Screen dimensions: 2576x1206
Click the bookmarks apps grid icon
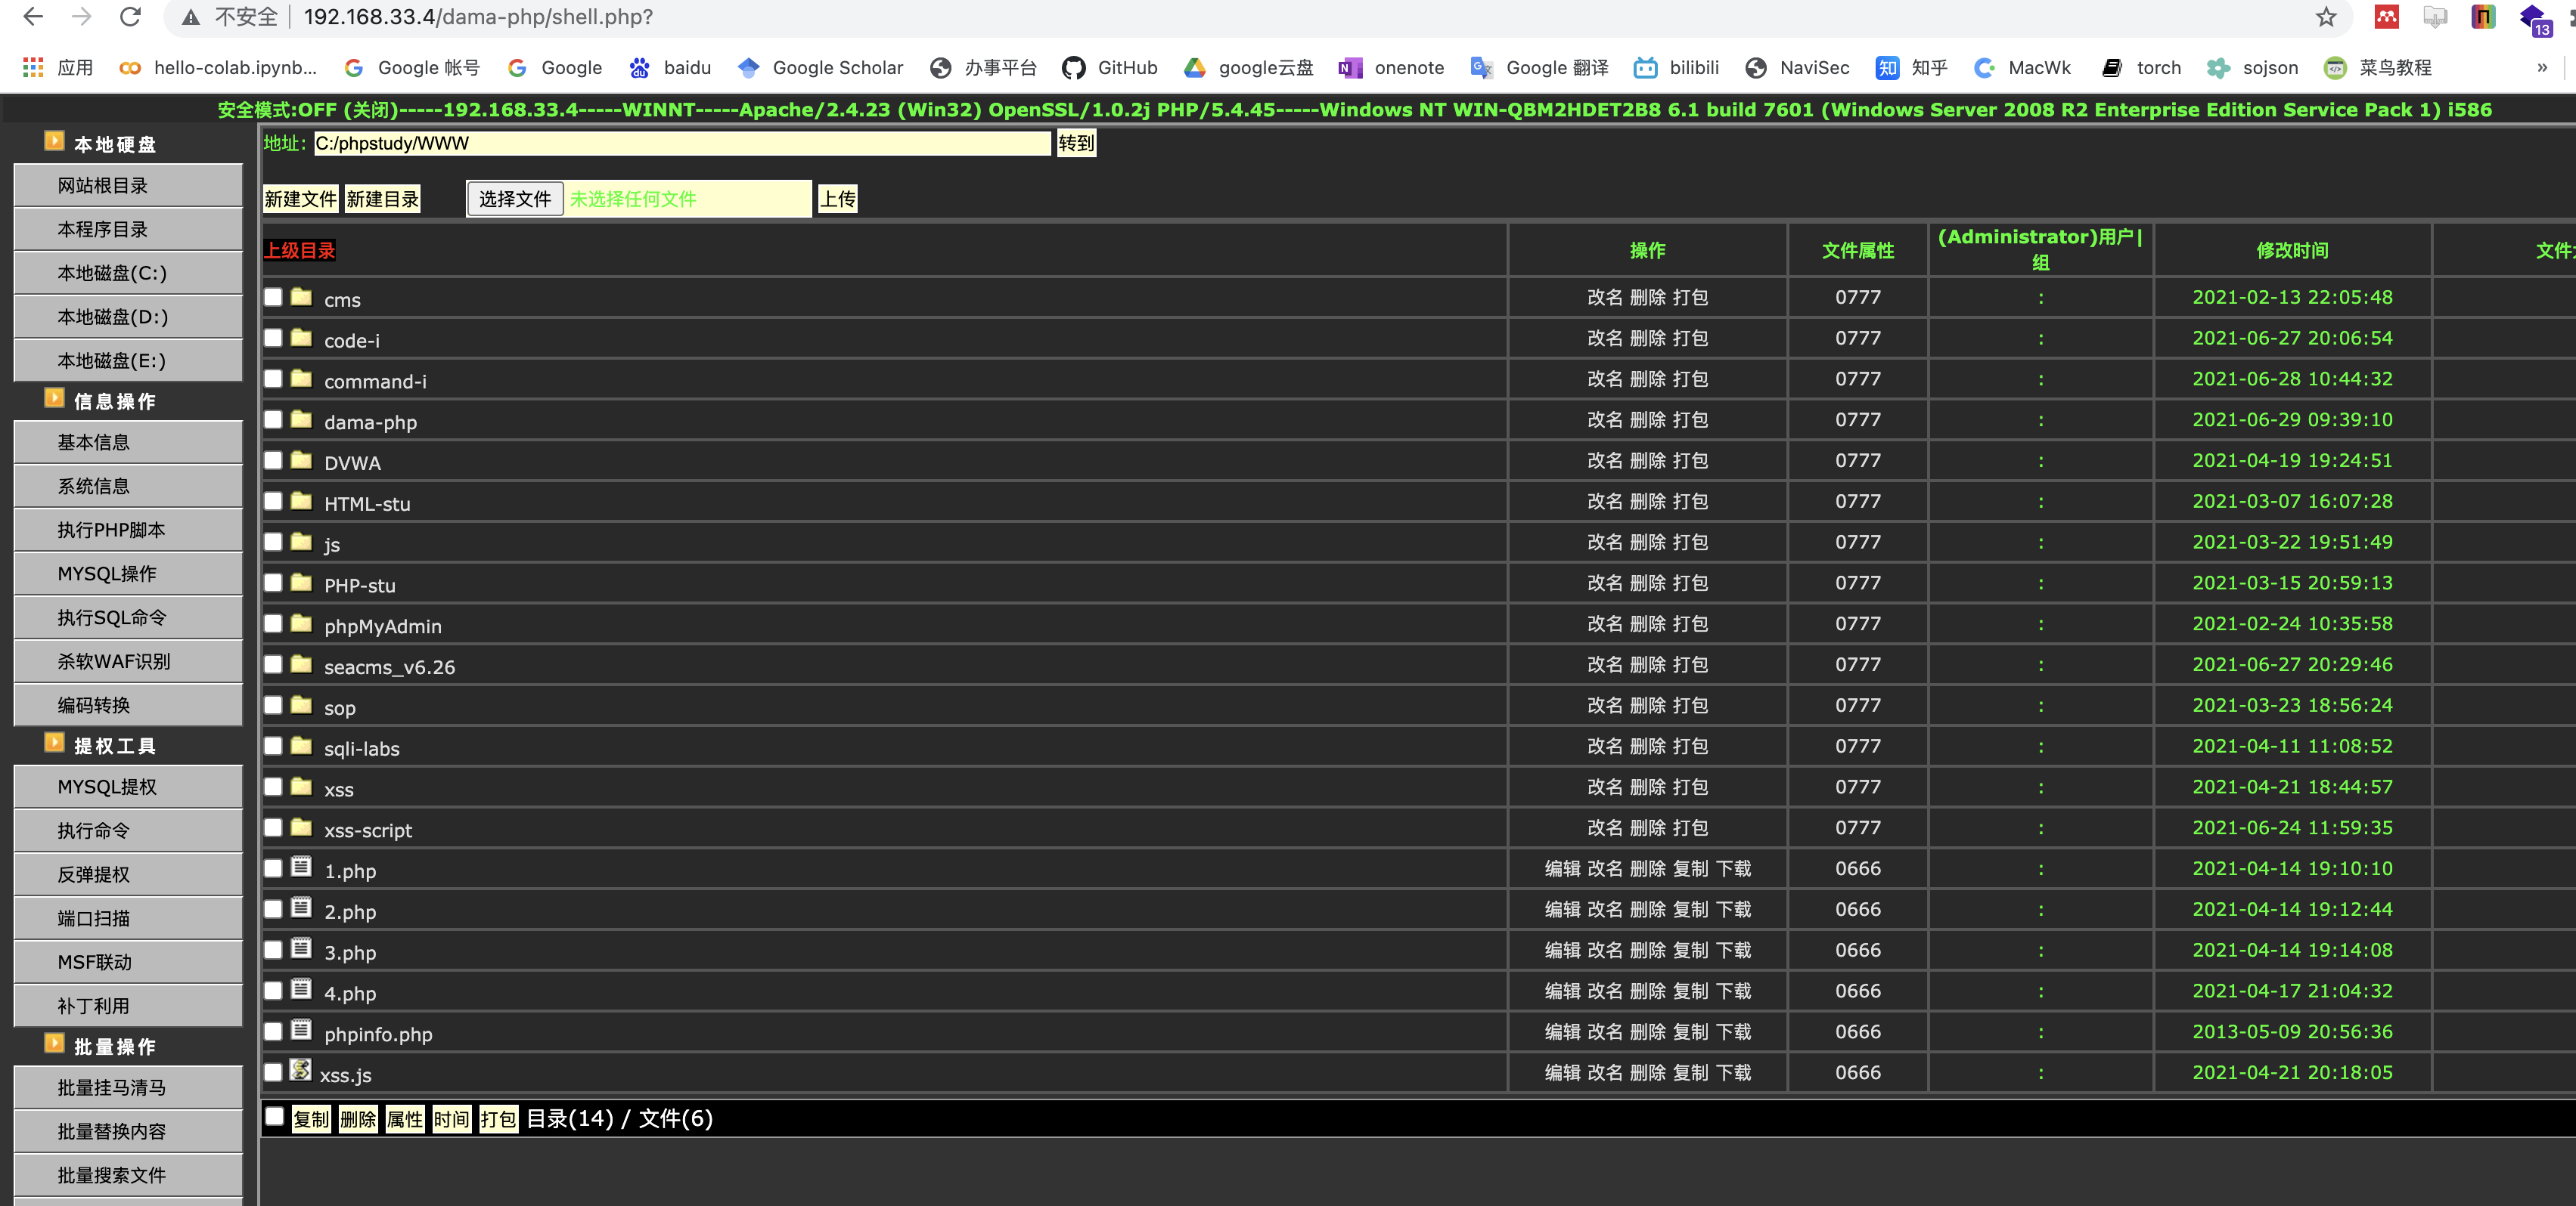(33, 68)
